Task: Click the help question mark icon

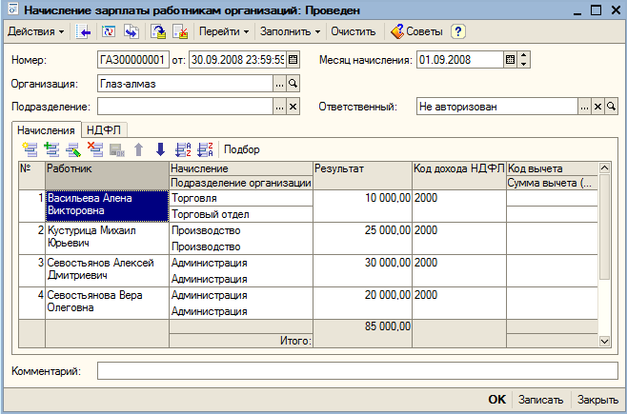Action: point(458,31)
